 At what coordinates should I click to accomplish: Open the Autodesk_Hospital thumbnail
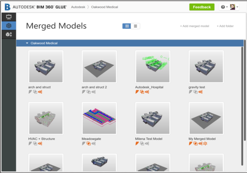click(153, 67)
